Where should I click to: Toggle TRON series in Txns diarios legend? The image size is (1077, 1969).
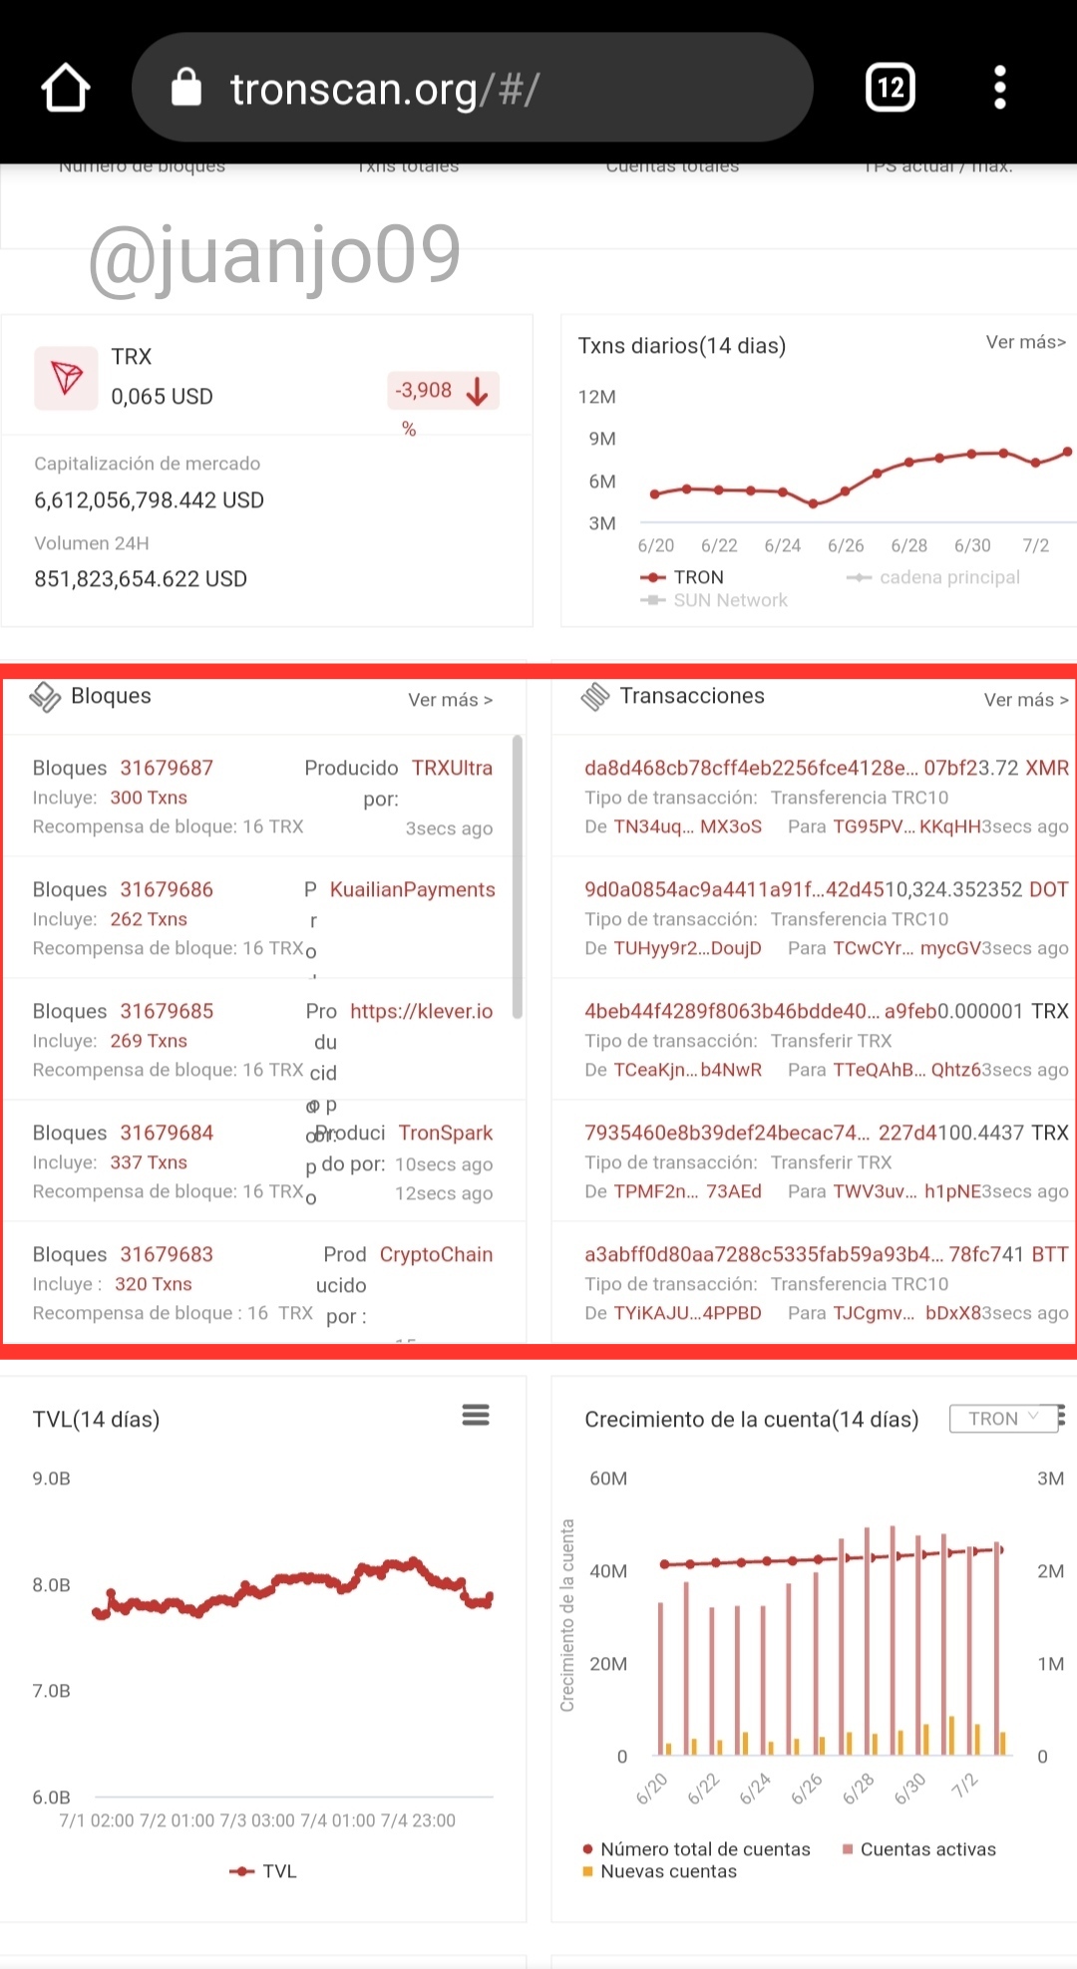pyautogui.click(x=682, y=577)
